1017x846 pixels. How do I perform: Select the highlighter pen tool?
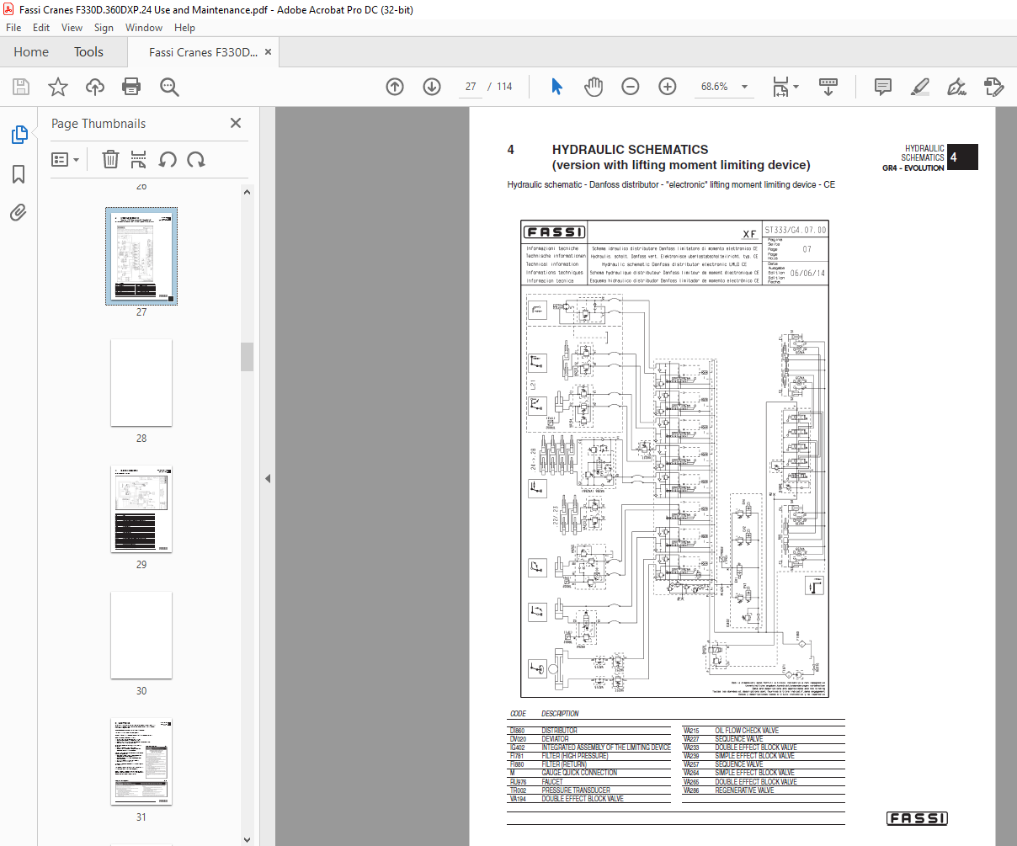click(920, 87)
